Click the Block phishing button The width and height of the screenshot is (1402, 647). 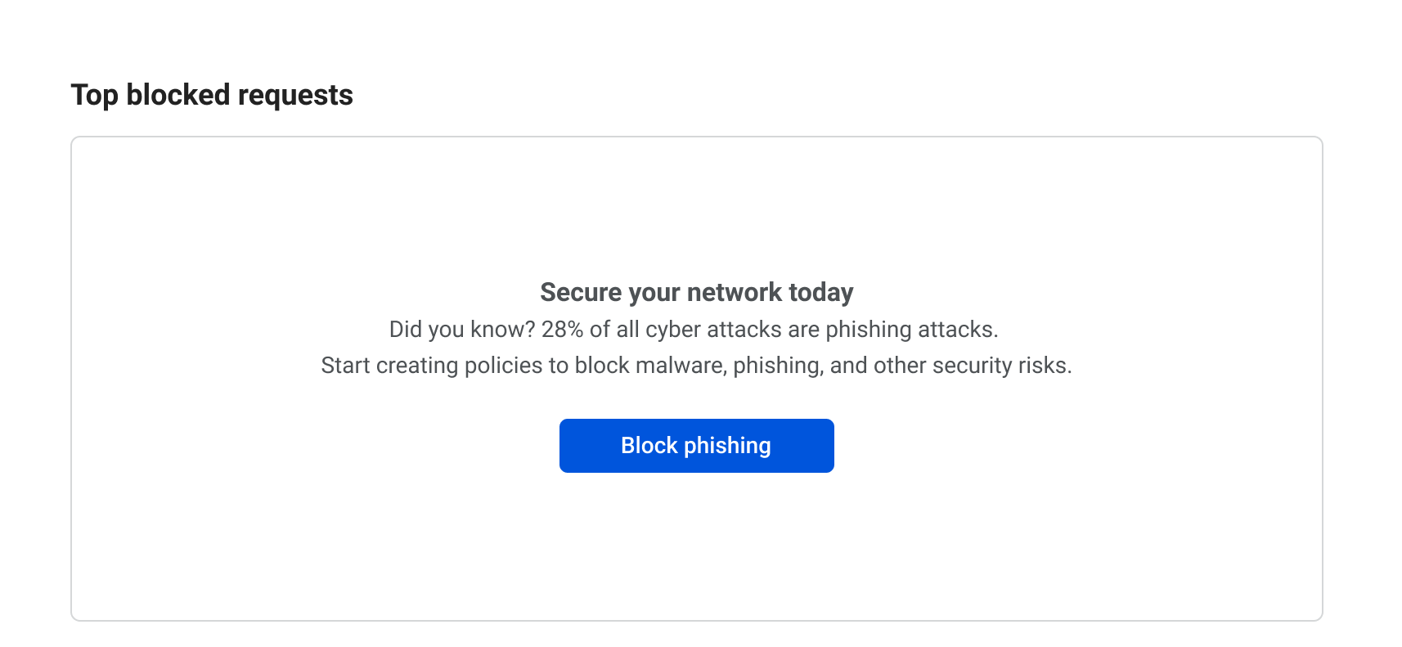click(x=696, y=446)
